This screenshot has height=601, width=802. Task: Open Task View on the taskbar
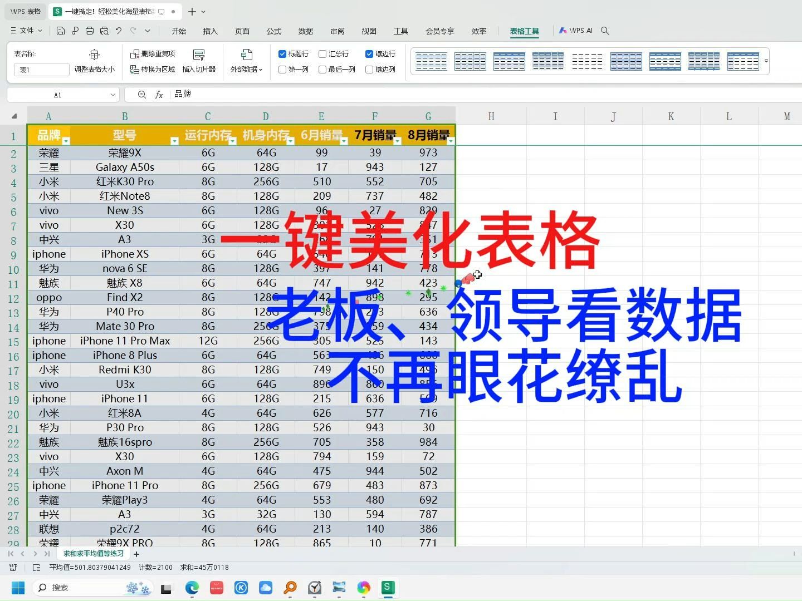167,588
